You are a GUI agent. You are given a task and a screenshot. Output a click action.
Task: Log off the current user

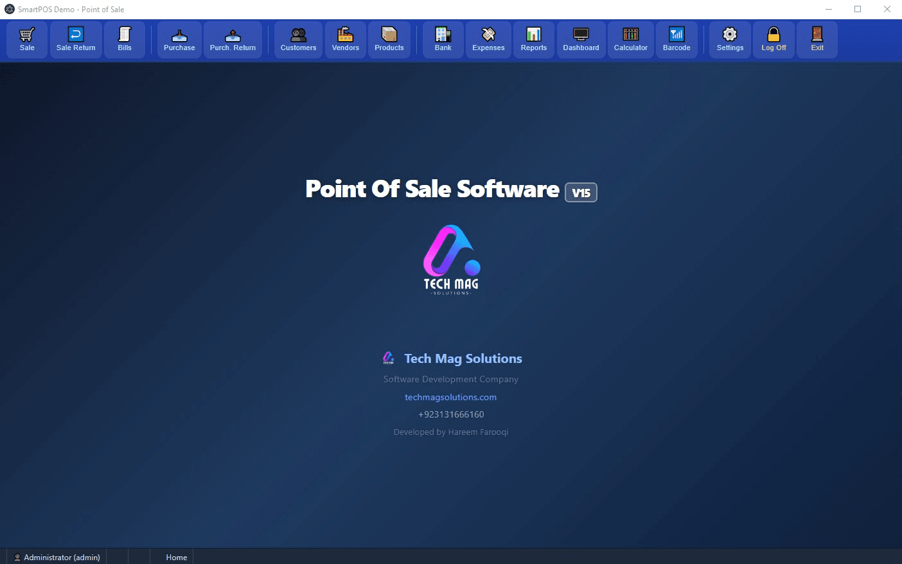pos(774,39)
